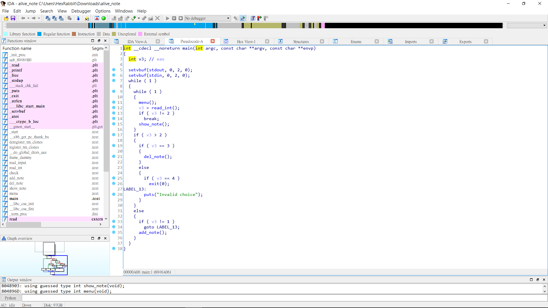Image resolution: width=548 pixels, height=308 pixels.
Task: Open the dropdown right of navigation band
Action: pos(544,25)
